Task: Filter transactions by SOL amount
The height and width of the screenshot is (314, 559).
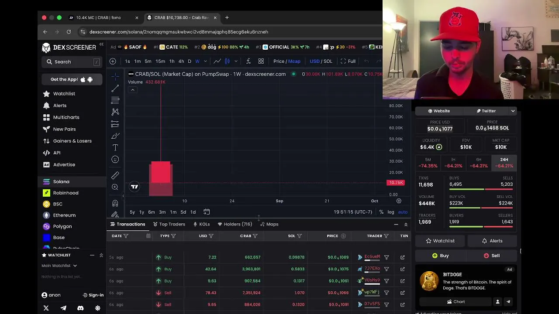Action: click(x=299, y=236)
